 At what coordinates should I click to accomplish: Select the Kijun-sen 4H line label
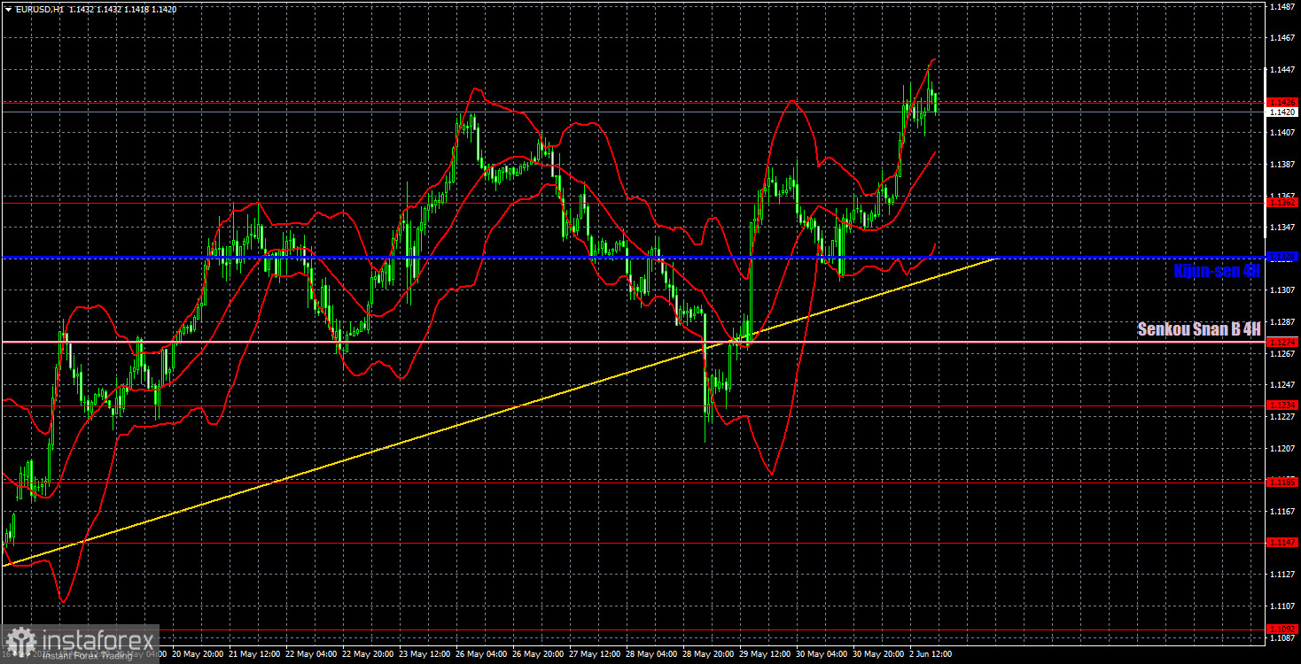(1216, 272)
